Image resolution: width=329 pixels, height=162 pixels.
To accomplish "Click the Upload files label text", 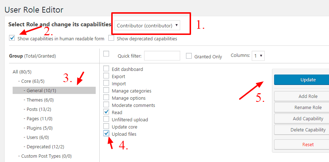I will 124,134.
